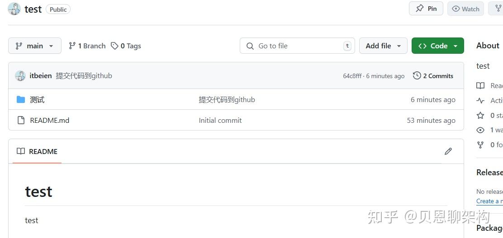
Task: Click the branch icon beside 1 Branch
Action: (x=72, y=46)
